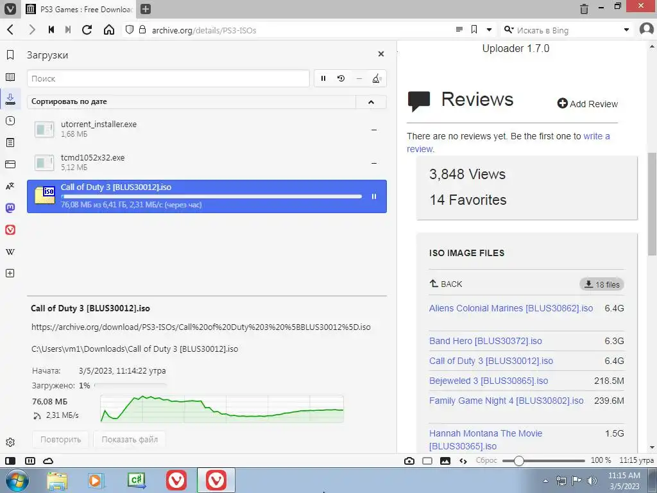657x493 pixels.
Task: View site info via the padlock icon
Action: pos(142,30)
